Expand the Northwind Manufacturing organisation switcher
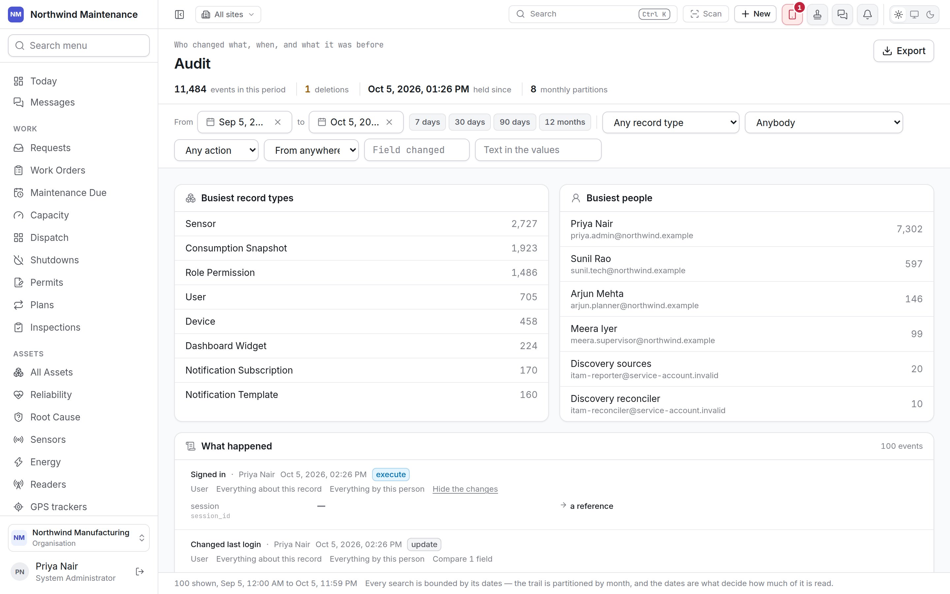This screenshot has width=950, height=594. pos(79,538)
